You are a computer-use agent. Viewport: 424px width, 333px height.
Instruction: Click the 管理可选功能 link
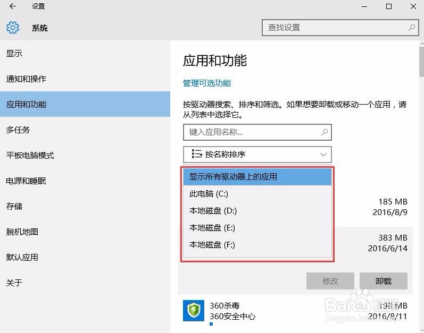point(207,83)
